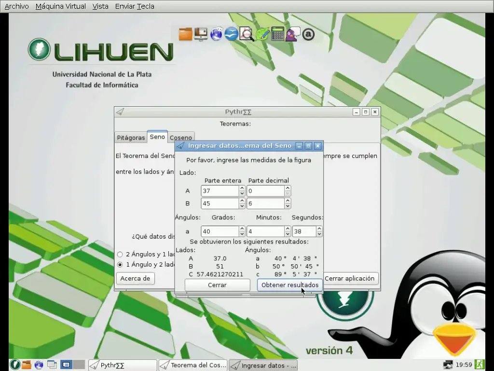Launch OpenOffice from the dock seagull icon
The width and height of the screenshot is (494, 371).
coord(231,34)
